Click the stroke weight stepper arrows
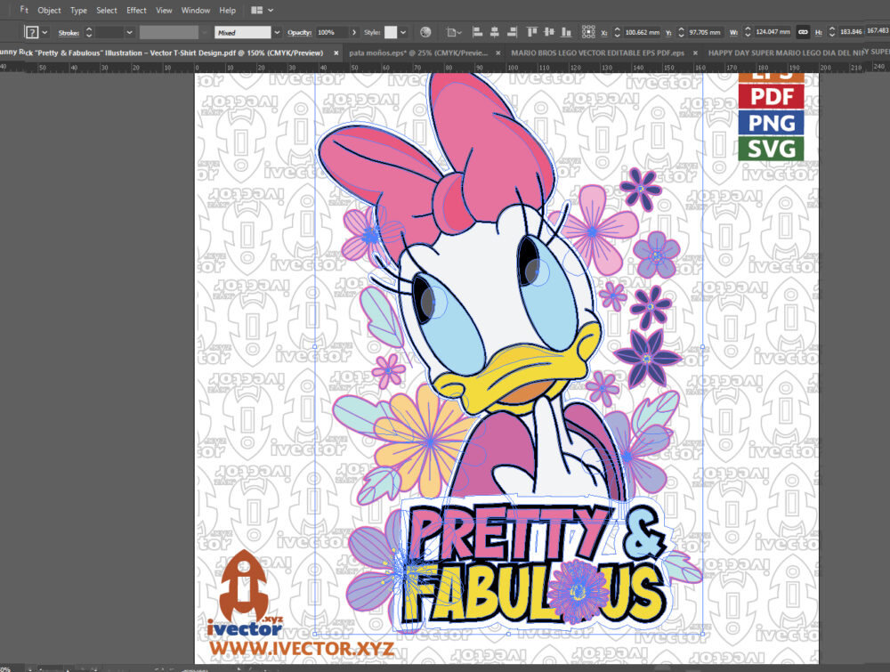Image resolution: width=890 pixels, height=672 pixels. [x=89, y=32]
